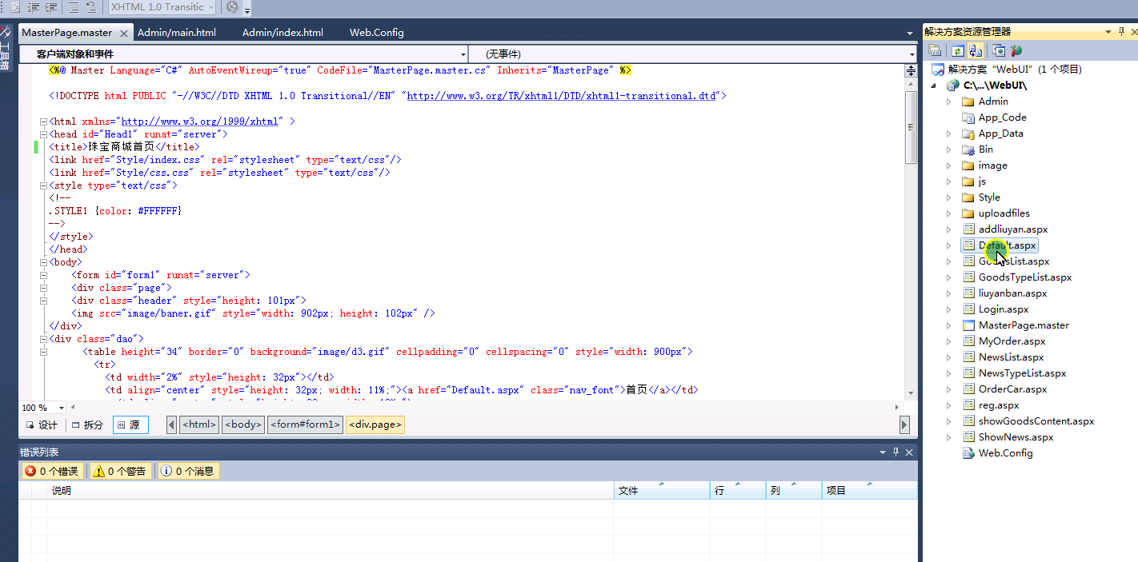Viewport: 1138px width, 562px height.
Task: Open the www.w3.org/1999/xhtml namespace link
Action: [200, 122]
